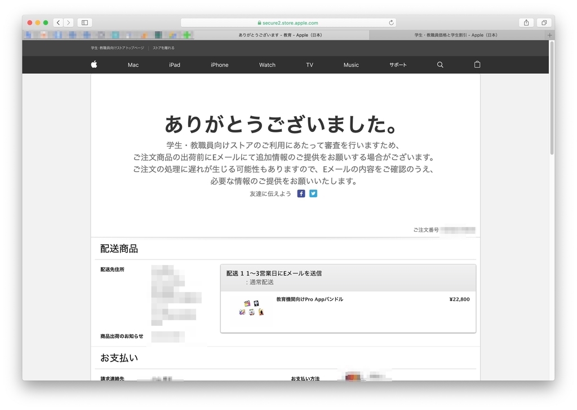
Task: Click the Pro App bundle product thumbnail
Action: (251, 308)
